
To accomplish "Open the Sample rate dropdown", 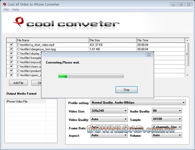I will (x=167, y=119).
